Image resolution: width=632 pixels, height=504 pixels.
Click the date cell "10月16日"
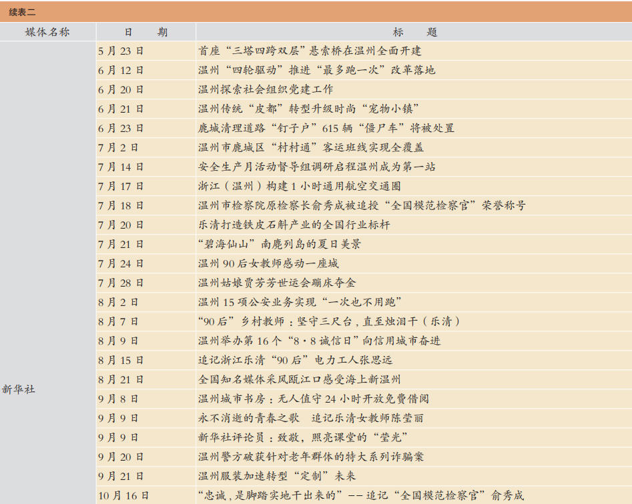pyautogui.click(x=123, y=495)
